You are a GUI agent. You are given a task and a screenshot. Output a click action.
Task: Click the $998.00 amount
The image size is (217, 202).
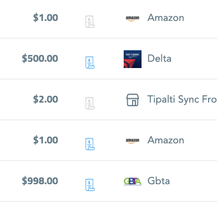click(x=40, y=181)
